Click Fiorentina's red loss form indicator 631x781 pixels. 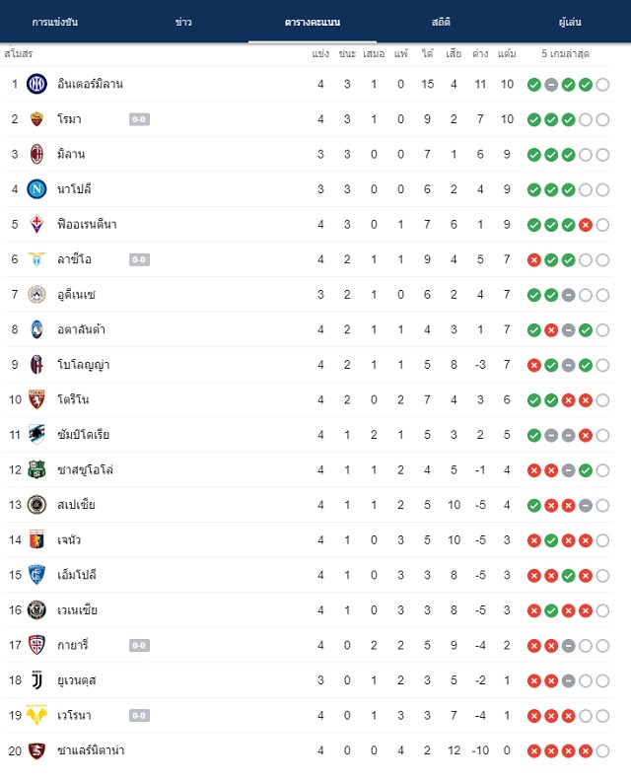pyautogui.click(x=586, y=225)
